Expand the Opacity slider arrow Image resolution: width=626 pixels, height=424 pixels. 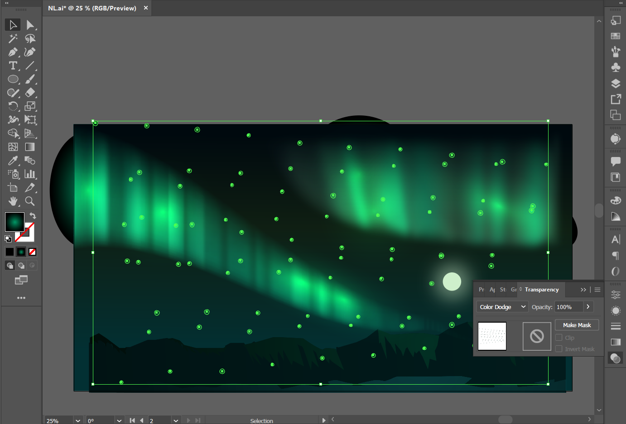[588, 307]
